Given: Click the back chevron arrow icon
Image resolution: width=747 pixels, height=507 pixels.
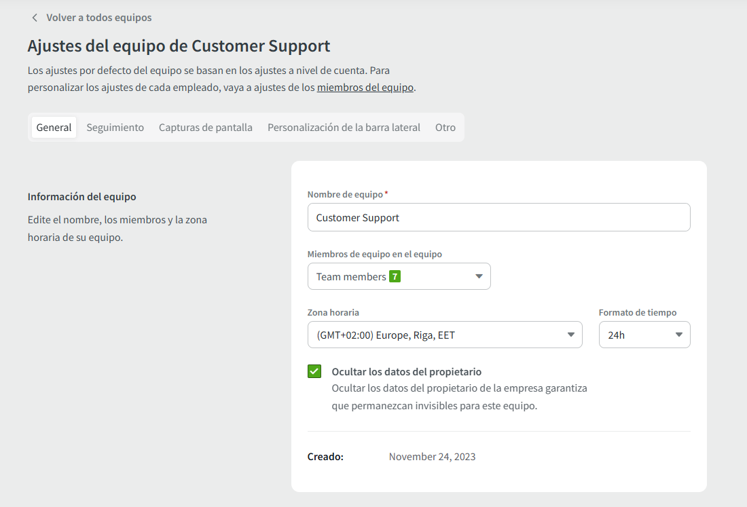Looking at the screenshot, I should 35,18.
